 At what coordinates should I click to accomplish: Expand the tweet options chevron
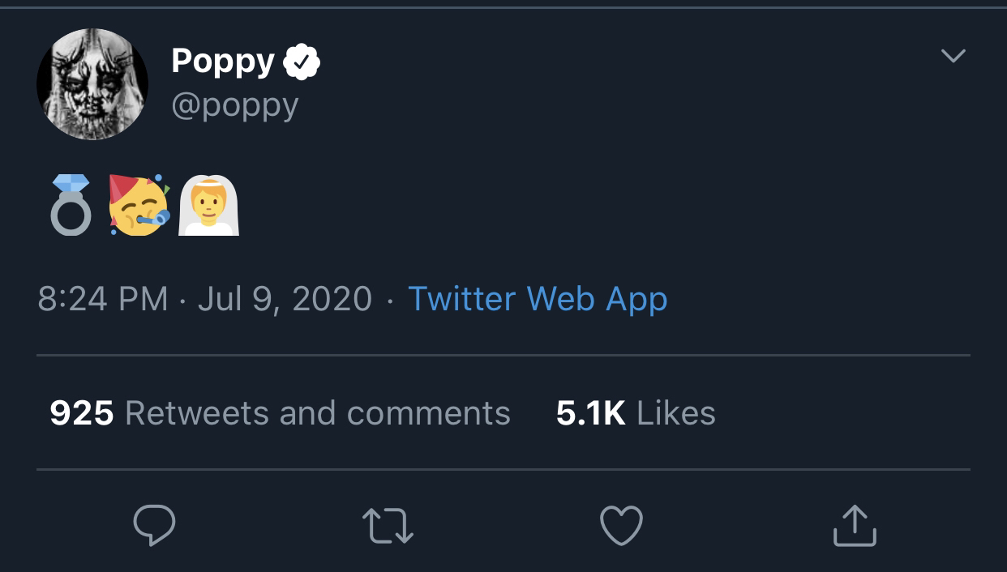[x=953, y=56]
